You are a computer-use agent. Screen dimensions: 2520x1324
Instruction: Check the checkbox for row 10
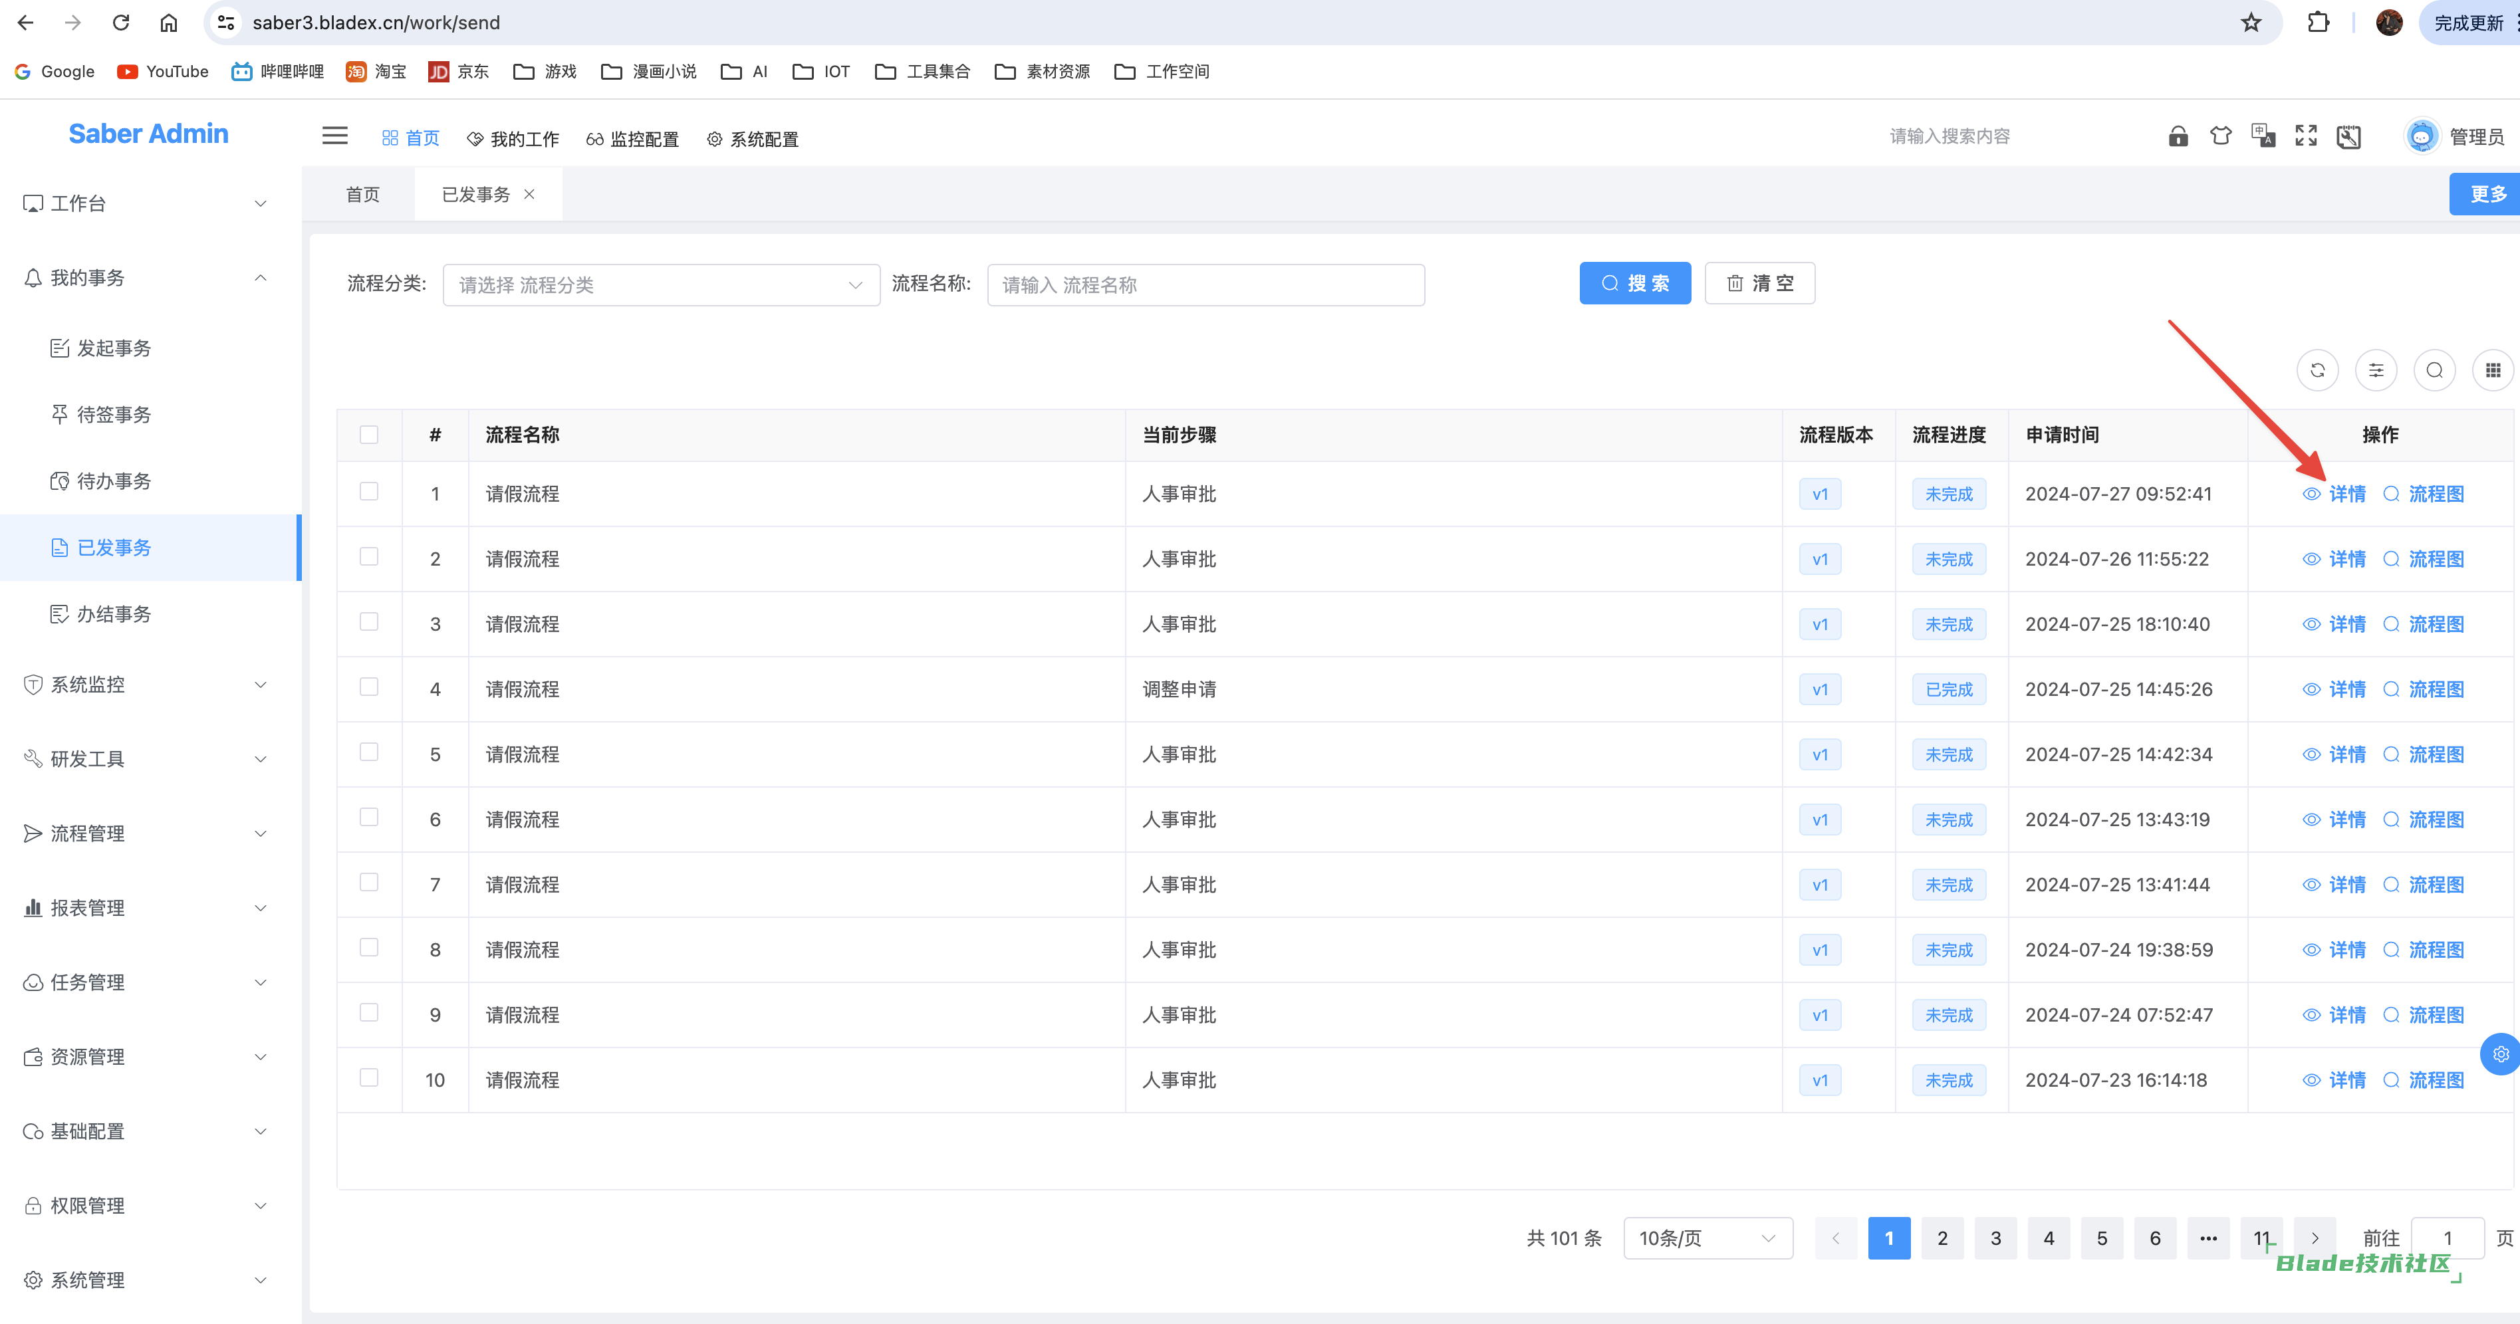[x=369, y=1077]
